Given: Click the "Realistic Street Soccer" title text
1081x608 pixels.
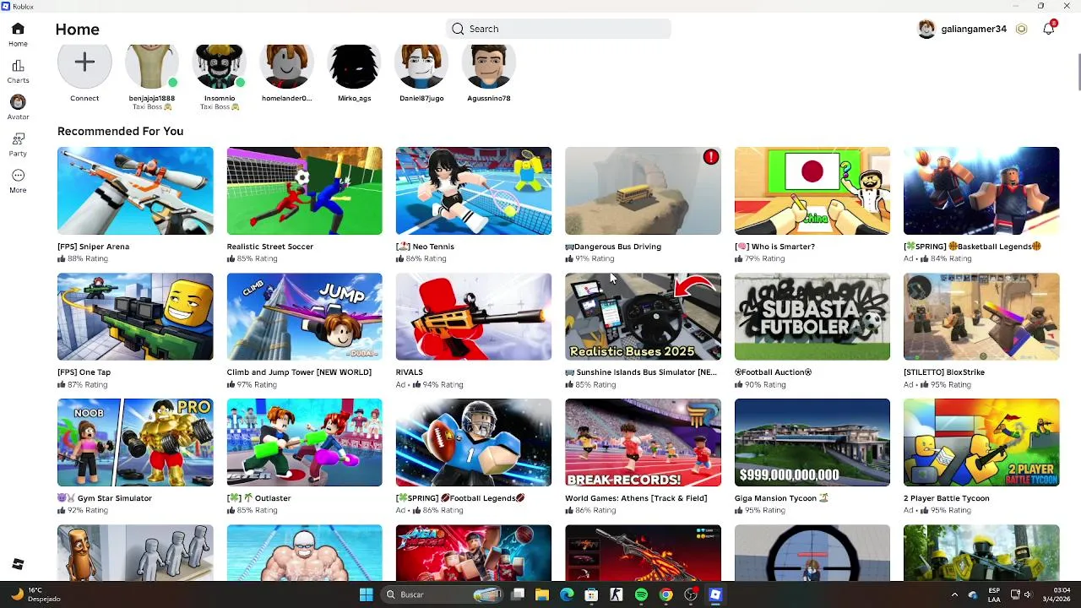Looking at the screenshot, I should click(270, 247).
